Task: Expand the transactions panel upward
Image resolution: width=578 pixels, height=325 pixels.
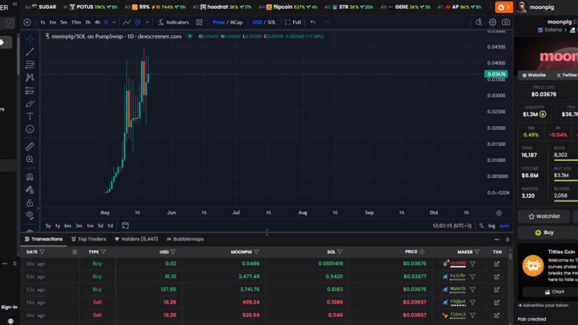Action: click(508, 239)
